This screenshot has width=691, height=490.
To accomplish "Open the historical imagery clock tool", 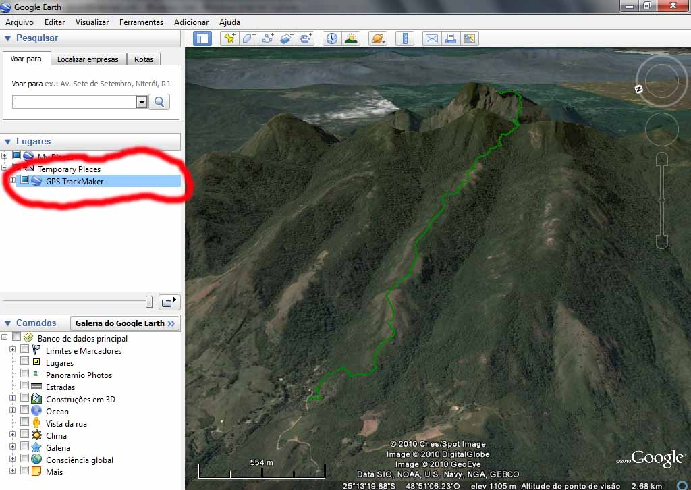I will [x=332, y=38].
